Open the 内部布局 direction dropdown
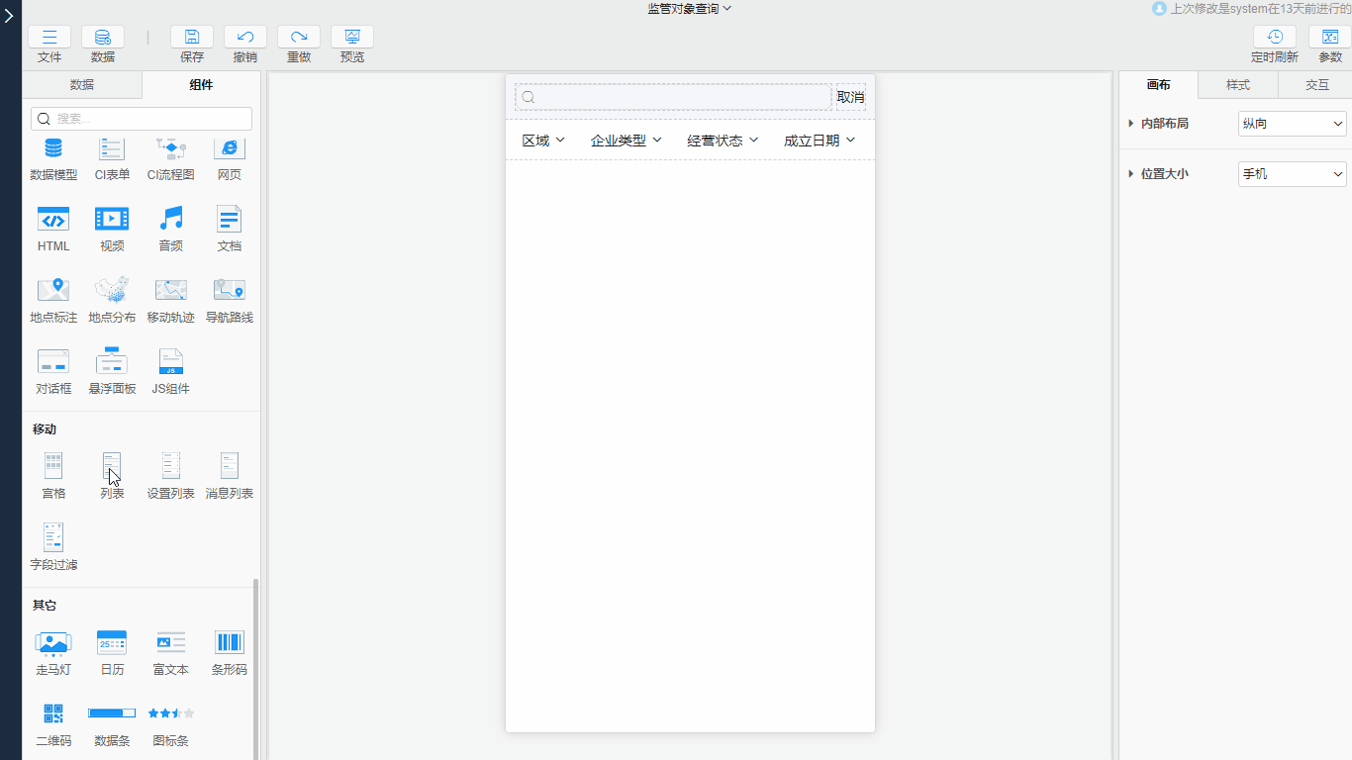1352x760 pixels. pyautogui.click(x=1292, y=124)
